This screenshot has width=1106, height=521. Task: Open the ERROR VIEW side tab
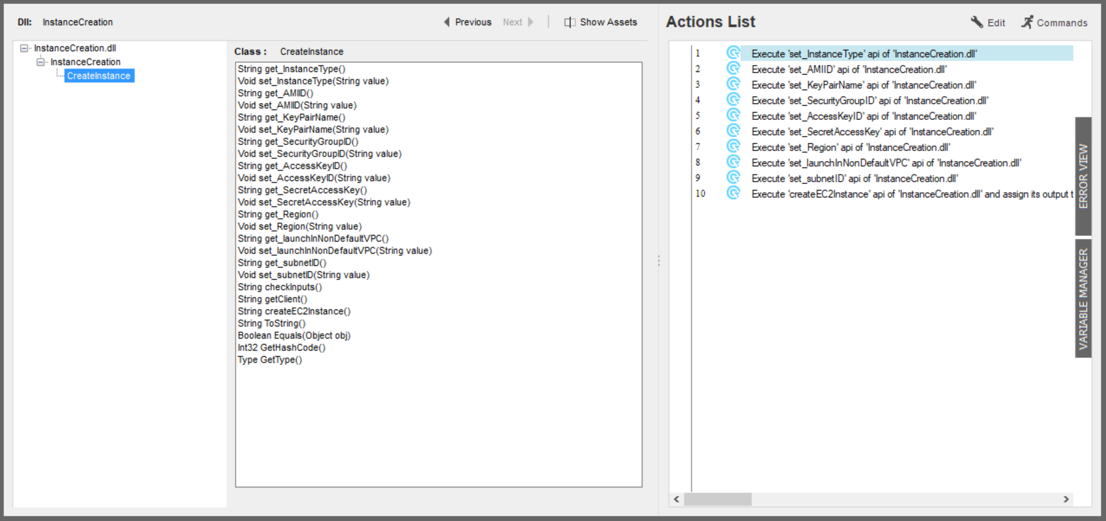(x=1083, y=176)
